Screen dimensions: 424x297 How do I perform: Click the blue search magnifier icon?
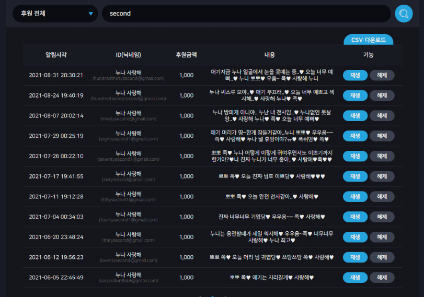click(x=404, y=14)
